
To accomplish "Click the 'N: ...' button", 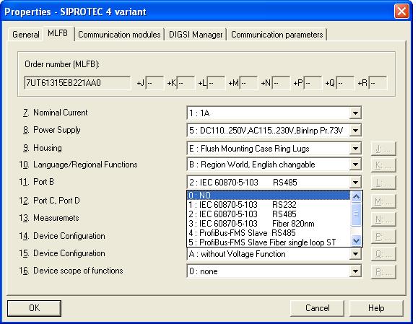I will point(383,219).
